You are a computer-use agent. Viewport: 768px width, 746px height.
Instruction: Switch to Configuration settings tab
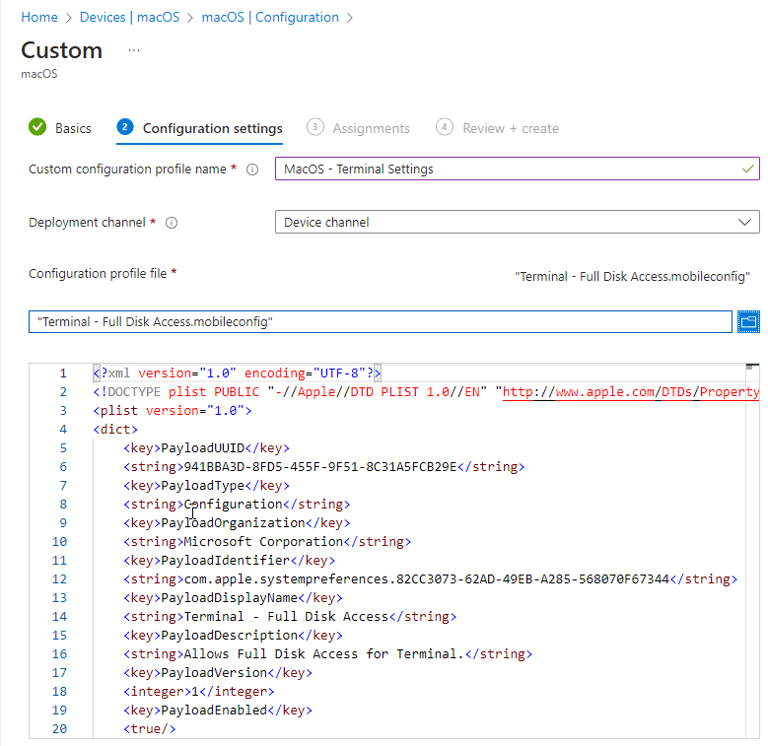(x=213, y=128)
